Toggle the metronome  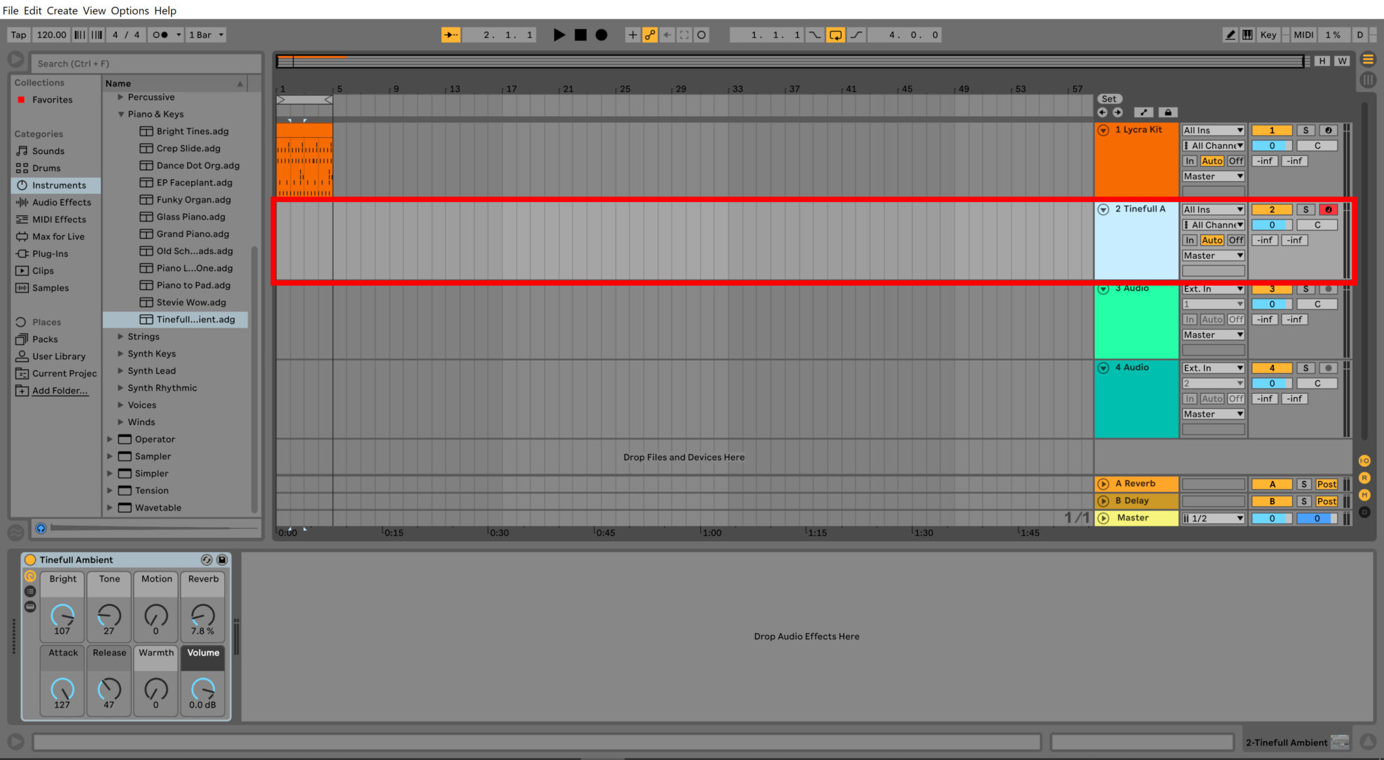click(160, 34)
